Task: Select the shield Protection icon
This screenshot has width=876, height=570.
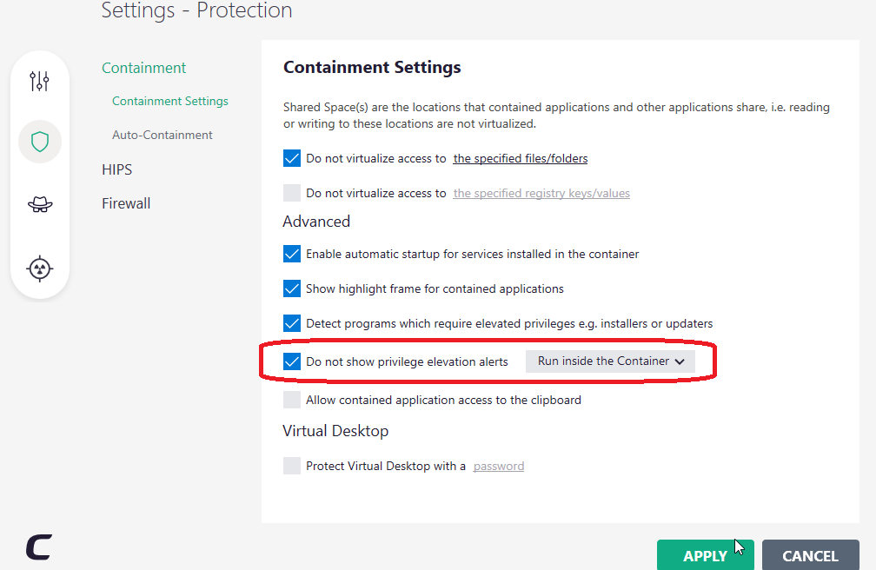Action: [x=40, y=142]
